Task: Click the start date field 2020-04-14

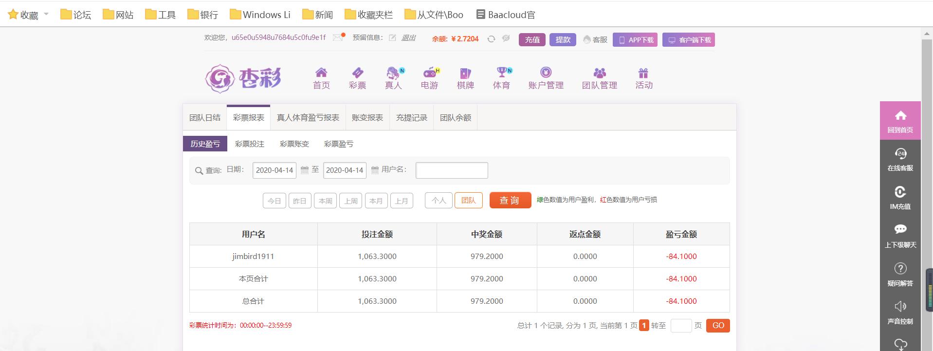Action: tap(274, 170)
